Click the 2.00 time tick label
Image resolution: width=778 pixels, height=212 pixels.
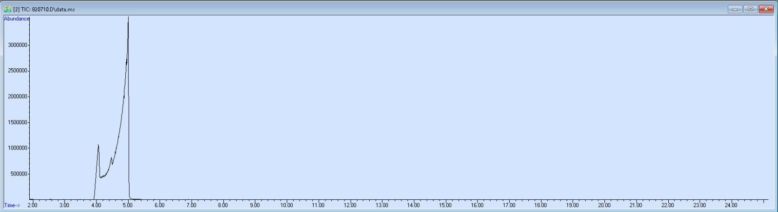coord(32,205)
